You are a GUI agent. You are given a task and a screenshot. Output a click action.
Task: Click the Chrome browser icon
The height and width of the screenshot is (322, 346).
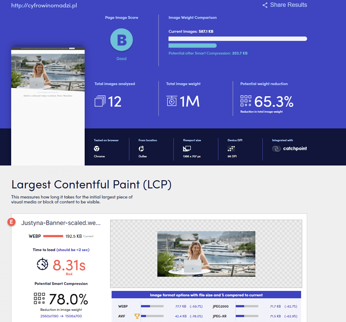(96, 149)
